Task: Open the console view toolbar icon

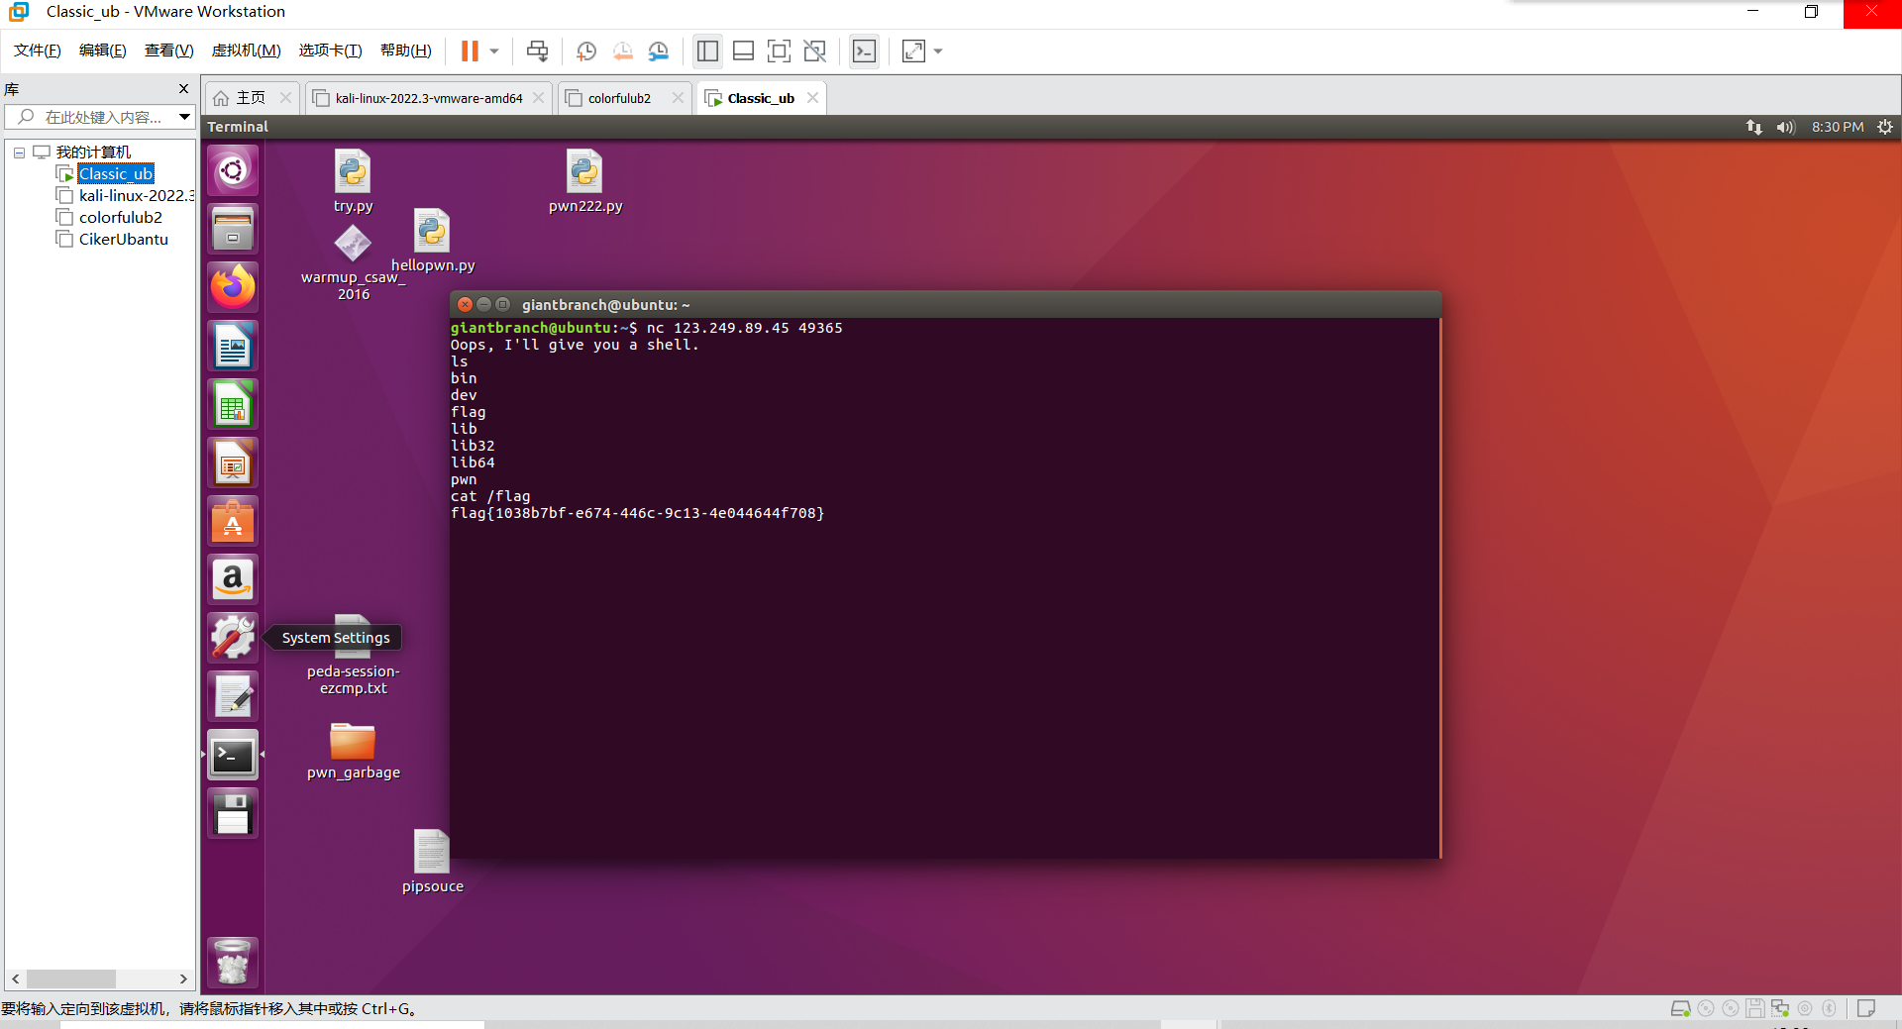Action: point(865,51)
